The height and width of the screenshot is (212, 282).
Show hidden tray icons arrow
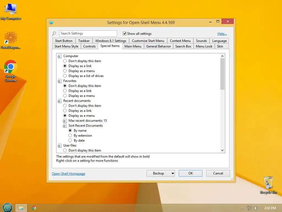click(x=243, y=208)
